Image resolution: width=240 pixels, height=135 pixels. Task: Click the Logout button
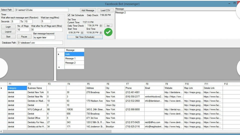click(8, 32)
